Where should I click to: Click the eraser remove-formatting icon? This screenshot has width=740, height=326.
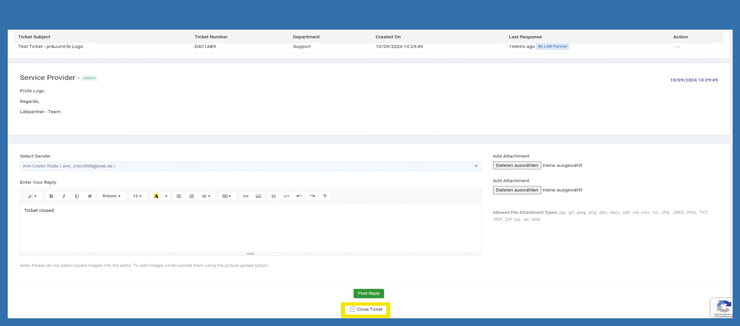[x=90, y=196]
